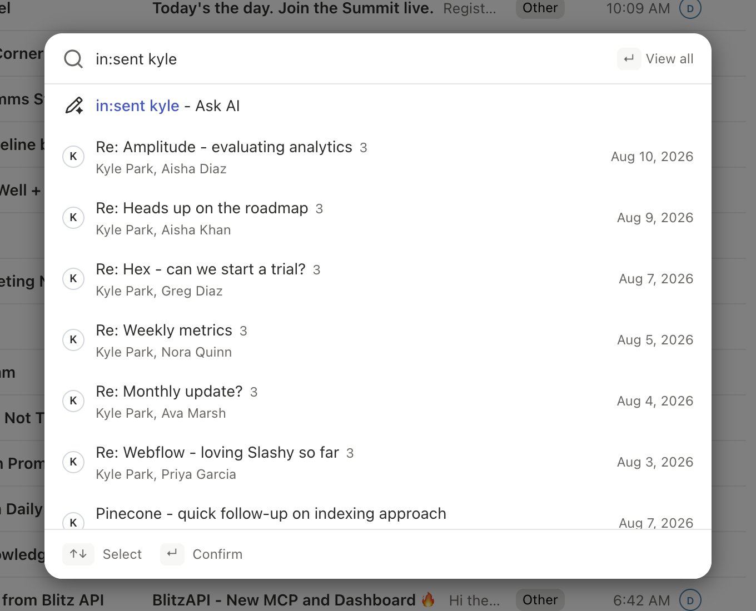Screen dimensions: 756x611
Task: Open 'Re: Weekly metrics' search result
Action: (378, 340)
